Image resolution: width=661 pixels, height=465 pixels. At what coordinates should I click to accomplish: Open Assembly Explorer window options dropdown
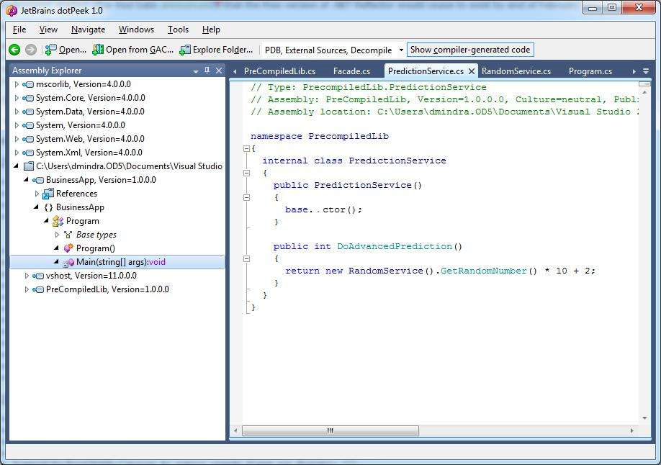pyautogui.click(x=196, y=72)
